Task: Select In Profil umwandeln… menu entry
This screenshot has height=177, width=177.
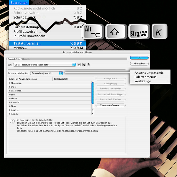Action: pos(47,36)
